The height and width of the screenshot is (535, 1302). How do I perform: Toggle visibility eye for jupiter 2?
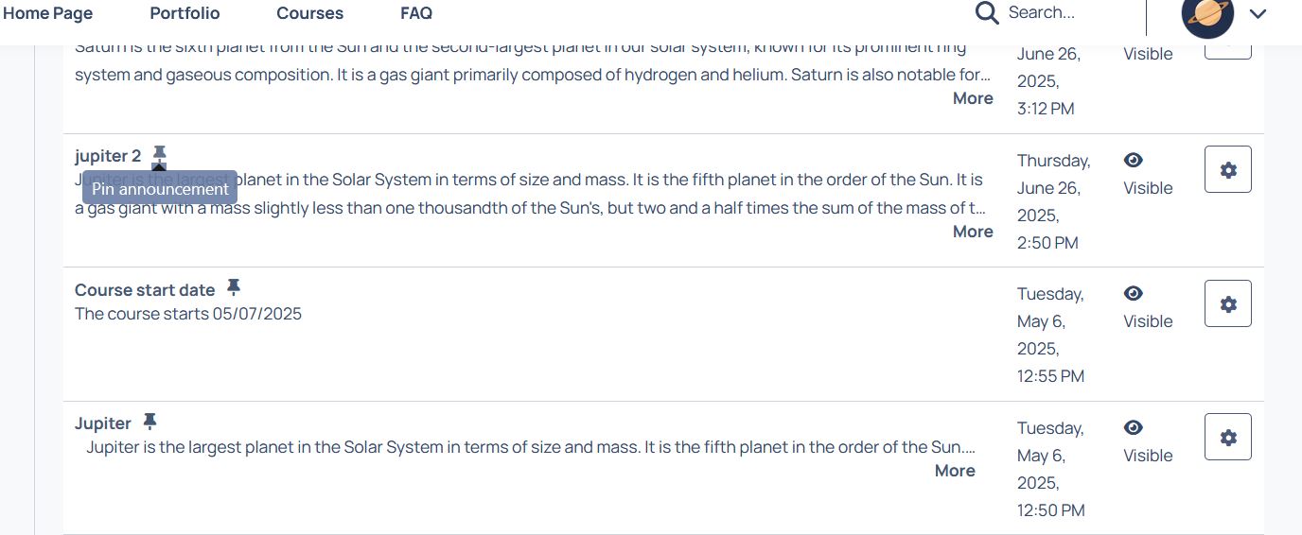click(x=1134, y=161)
